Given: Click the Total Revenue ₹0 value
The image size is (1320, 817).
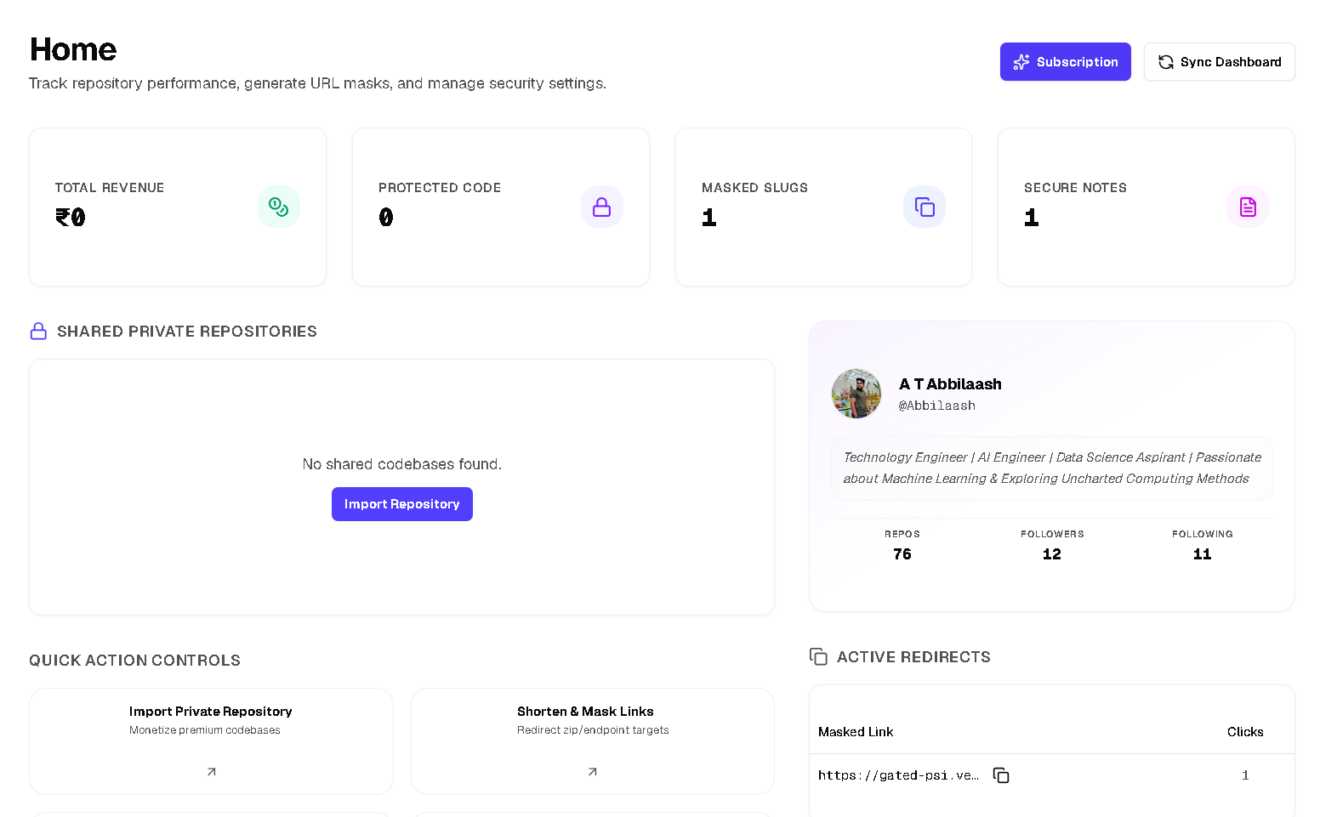Looking at the screenshot, I should 71,218.
